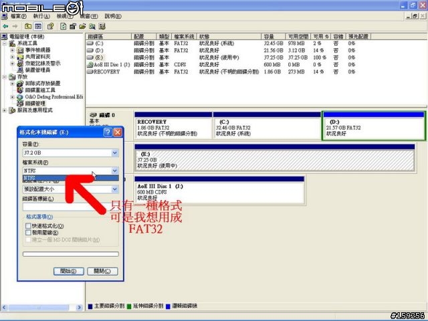
Task: Open the 說明(H) menu
Action: pos(113,16)
